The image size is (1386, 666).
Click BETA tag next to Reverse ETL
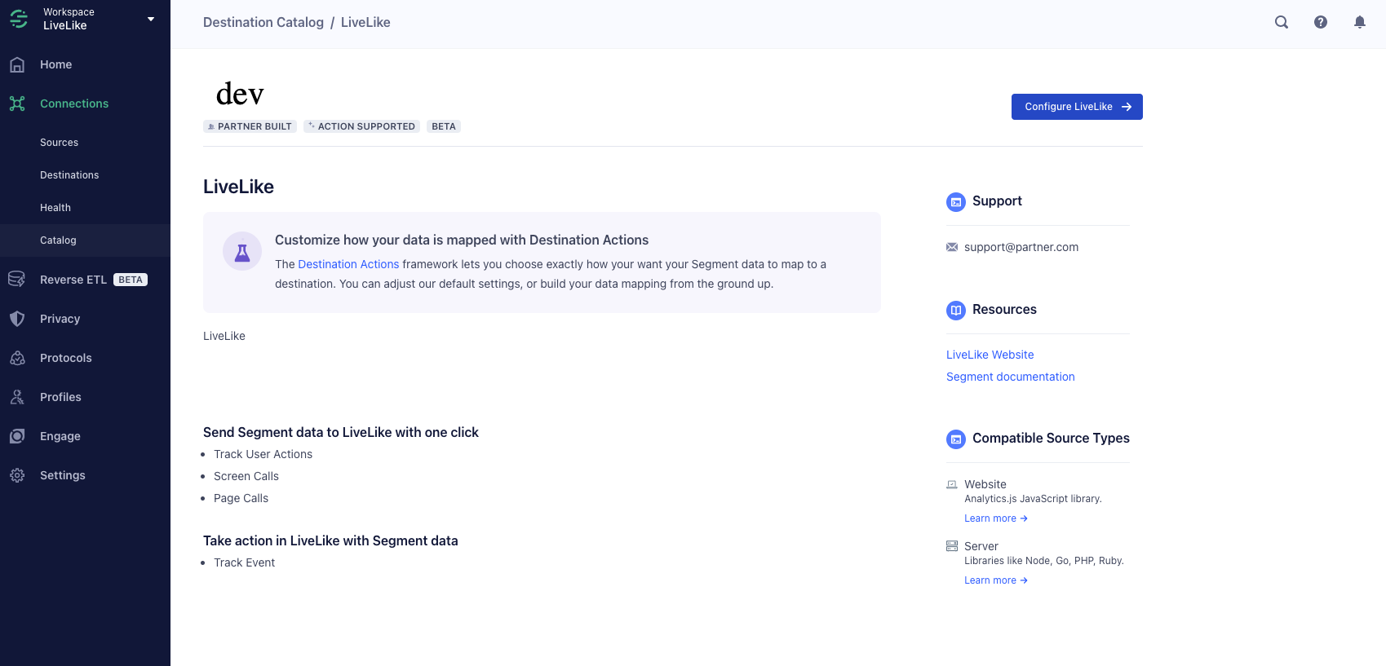click(x=131, y=280)
